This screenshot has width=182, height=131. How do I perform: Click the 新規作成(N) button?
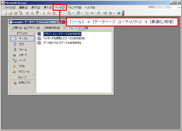tap(51, 28)
